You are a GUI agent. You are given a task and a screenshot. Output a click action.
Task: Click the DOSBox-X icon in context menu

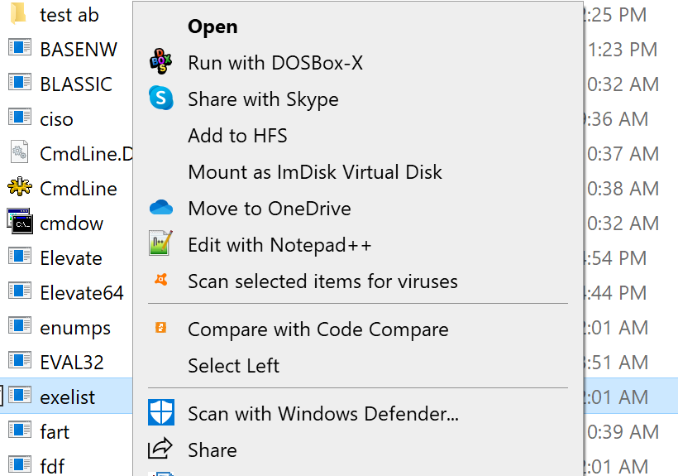point(161,61)
